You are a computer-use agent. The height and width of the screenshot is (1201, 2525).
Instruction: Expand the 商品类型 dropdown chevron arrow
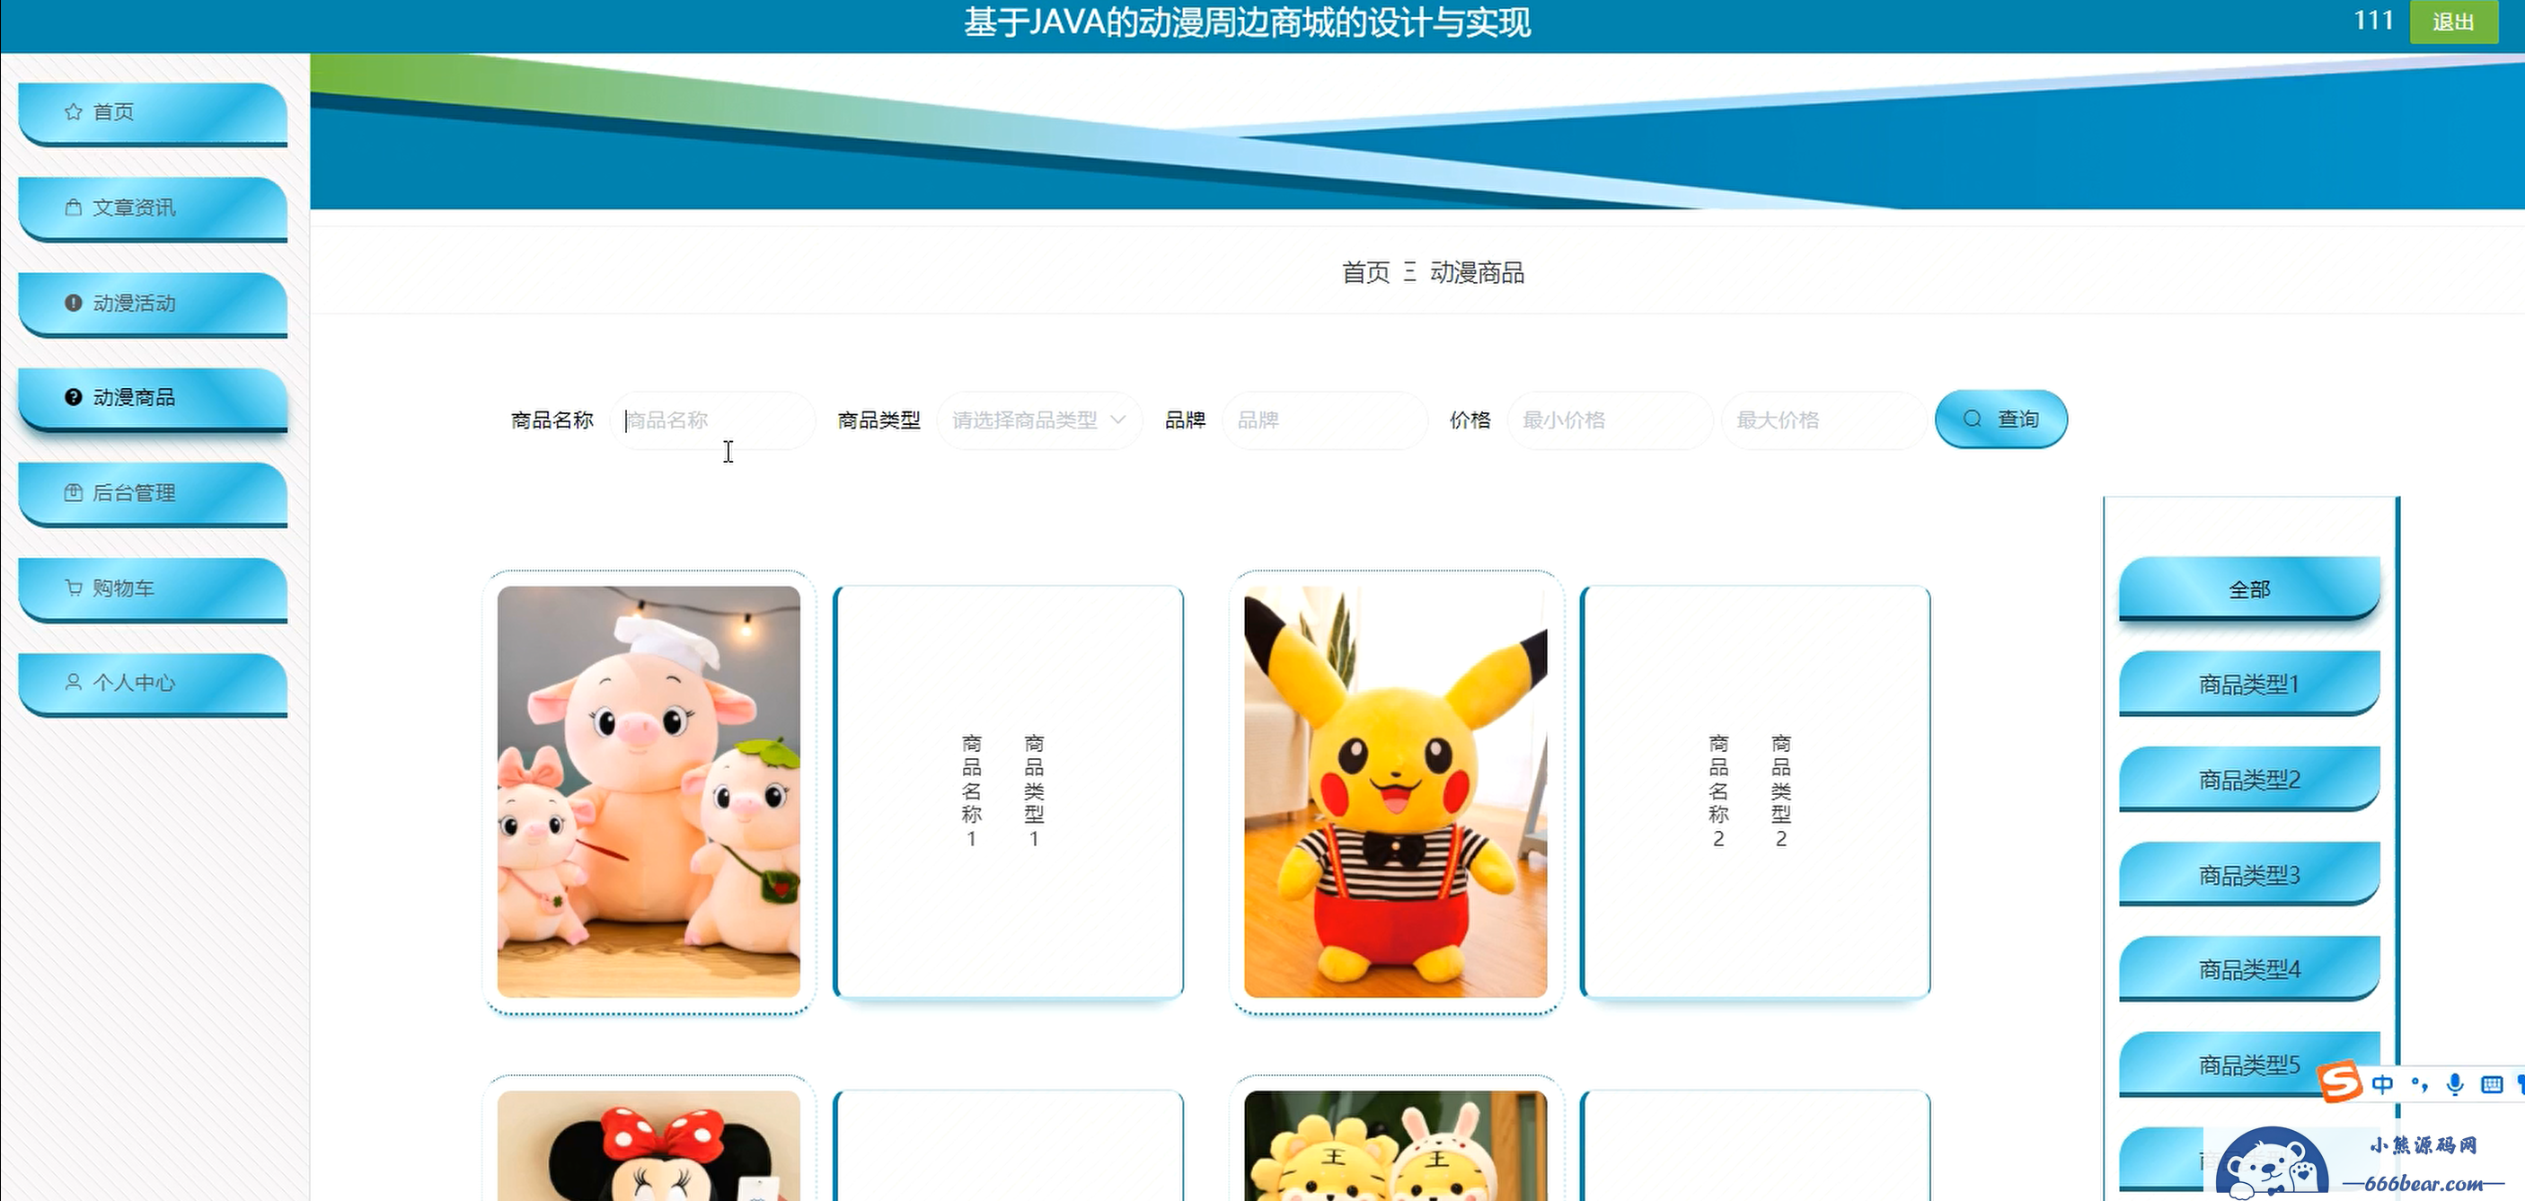tap(1117, 419)
